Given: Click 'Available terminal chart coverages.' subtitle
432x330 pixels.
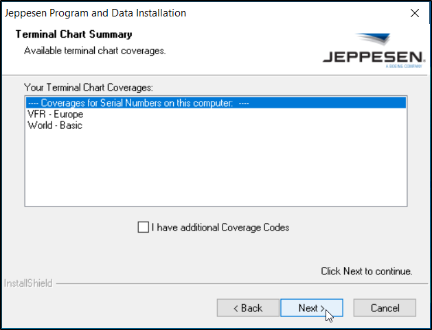Looking at the screenshot, I should 95,51.
